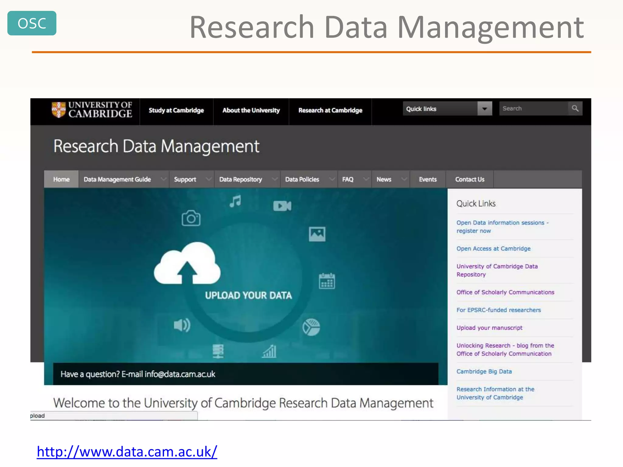Screen dimensions: 623x467
Task: Click the speaker sound icon in banner
Action: (x=182, y=325)
